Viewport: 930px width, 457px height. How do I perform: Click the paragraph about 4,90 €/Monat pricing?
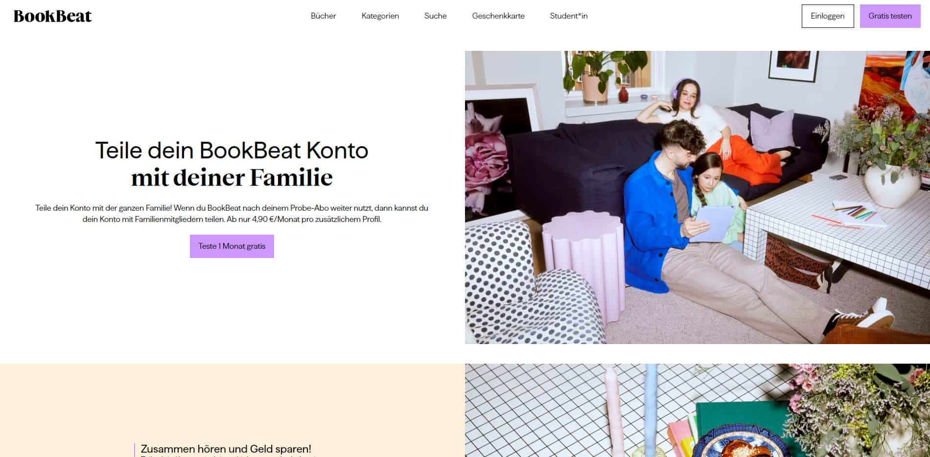point(232,214)
